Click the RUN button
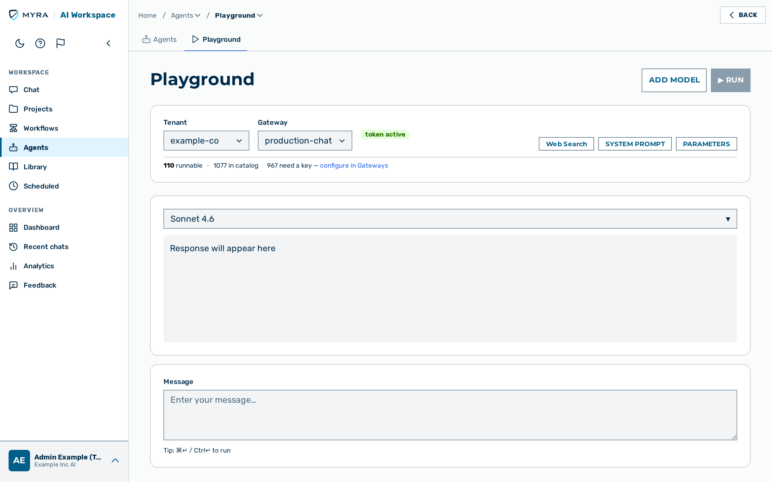Image resolution: width=772 pixels, height=482 pixels. [x=730, y=80]
